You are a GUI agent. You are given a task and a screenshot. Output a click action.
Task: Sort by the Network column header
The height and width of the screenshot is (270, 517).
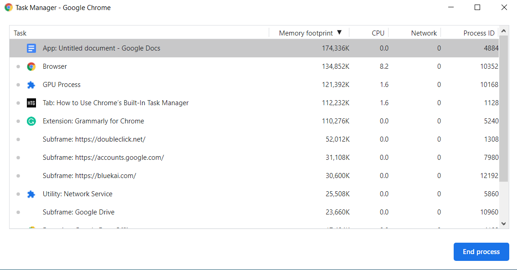pos(424,33)
